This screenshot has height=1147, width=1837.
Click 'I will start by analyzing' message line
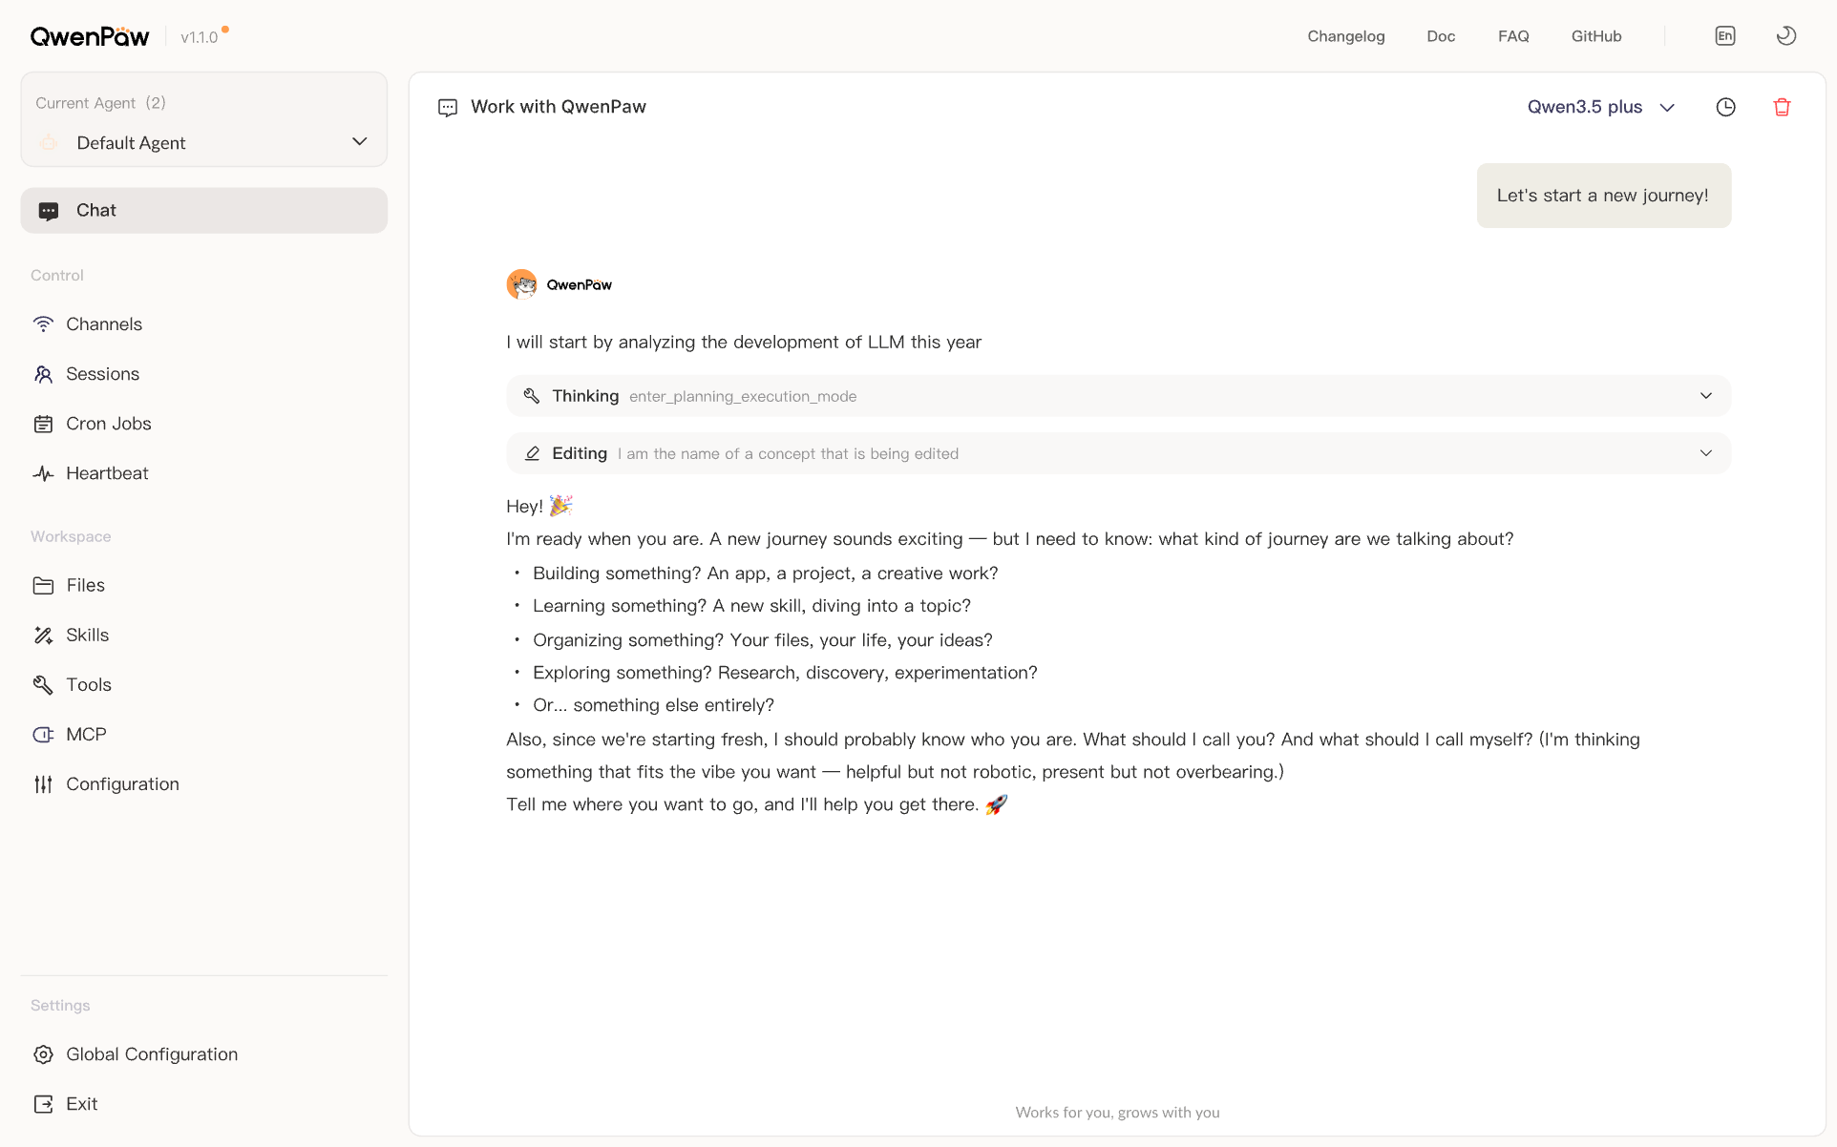744,343
